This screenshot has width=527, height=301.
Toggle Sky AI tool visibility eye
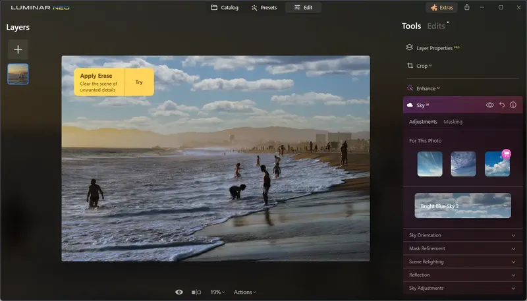coord(489,105)
